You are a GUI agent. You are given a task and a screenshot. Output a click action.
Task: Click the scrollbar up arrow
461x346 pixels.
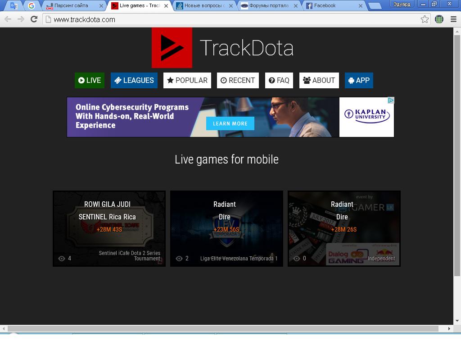click(x=457, y=31)
